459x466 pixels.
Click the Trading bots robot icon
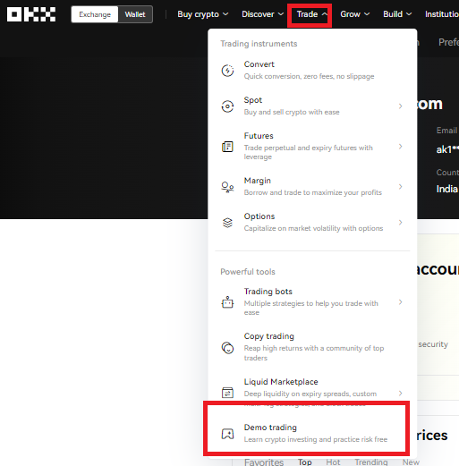coord(227,302)
